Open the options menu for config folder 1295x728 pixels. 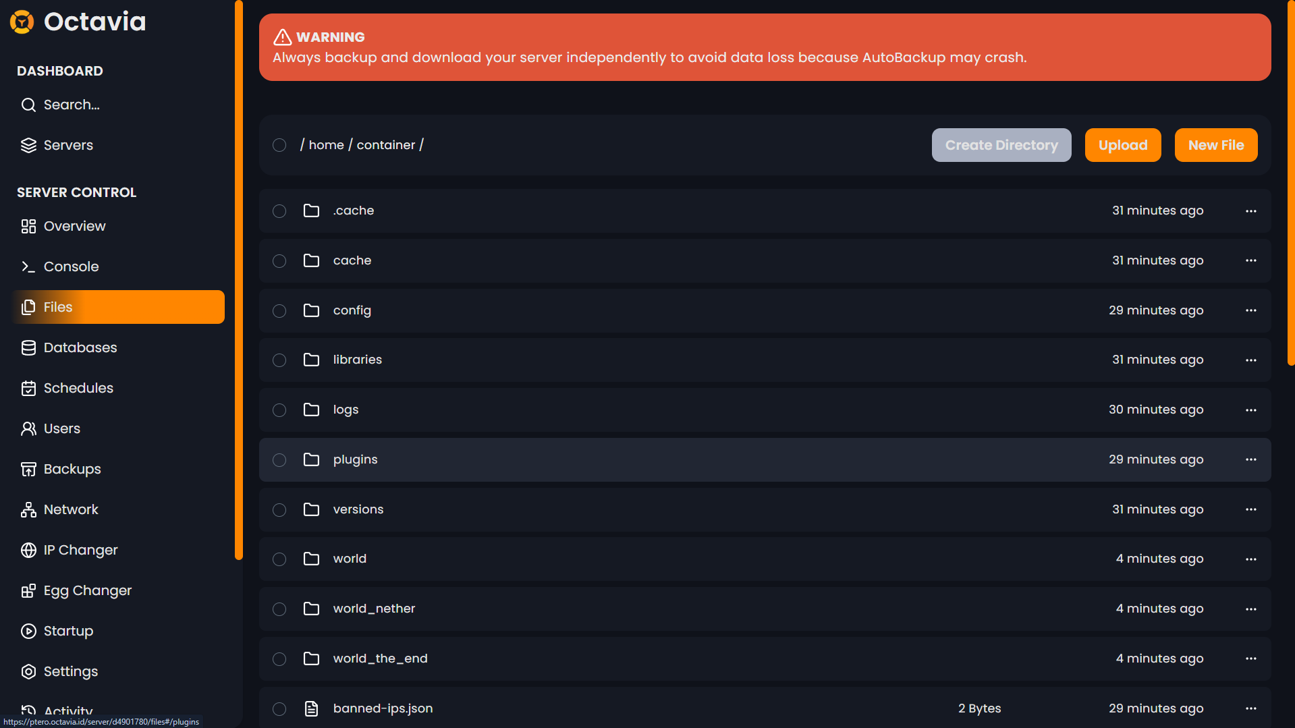tap(1250, 310)
